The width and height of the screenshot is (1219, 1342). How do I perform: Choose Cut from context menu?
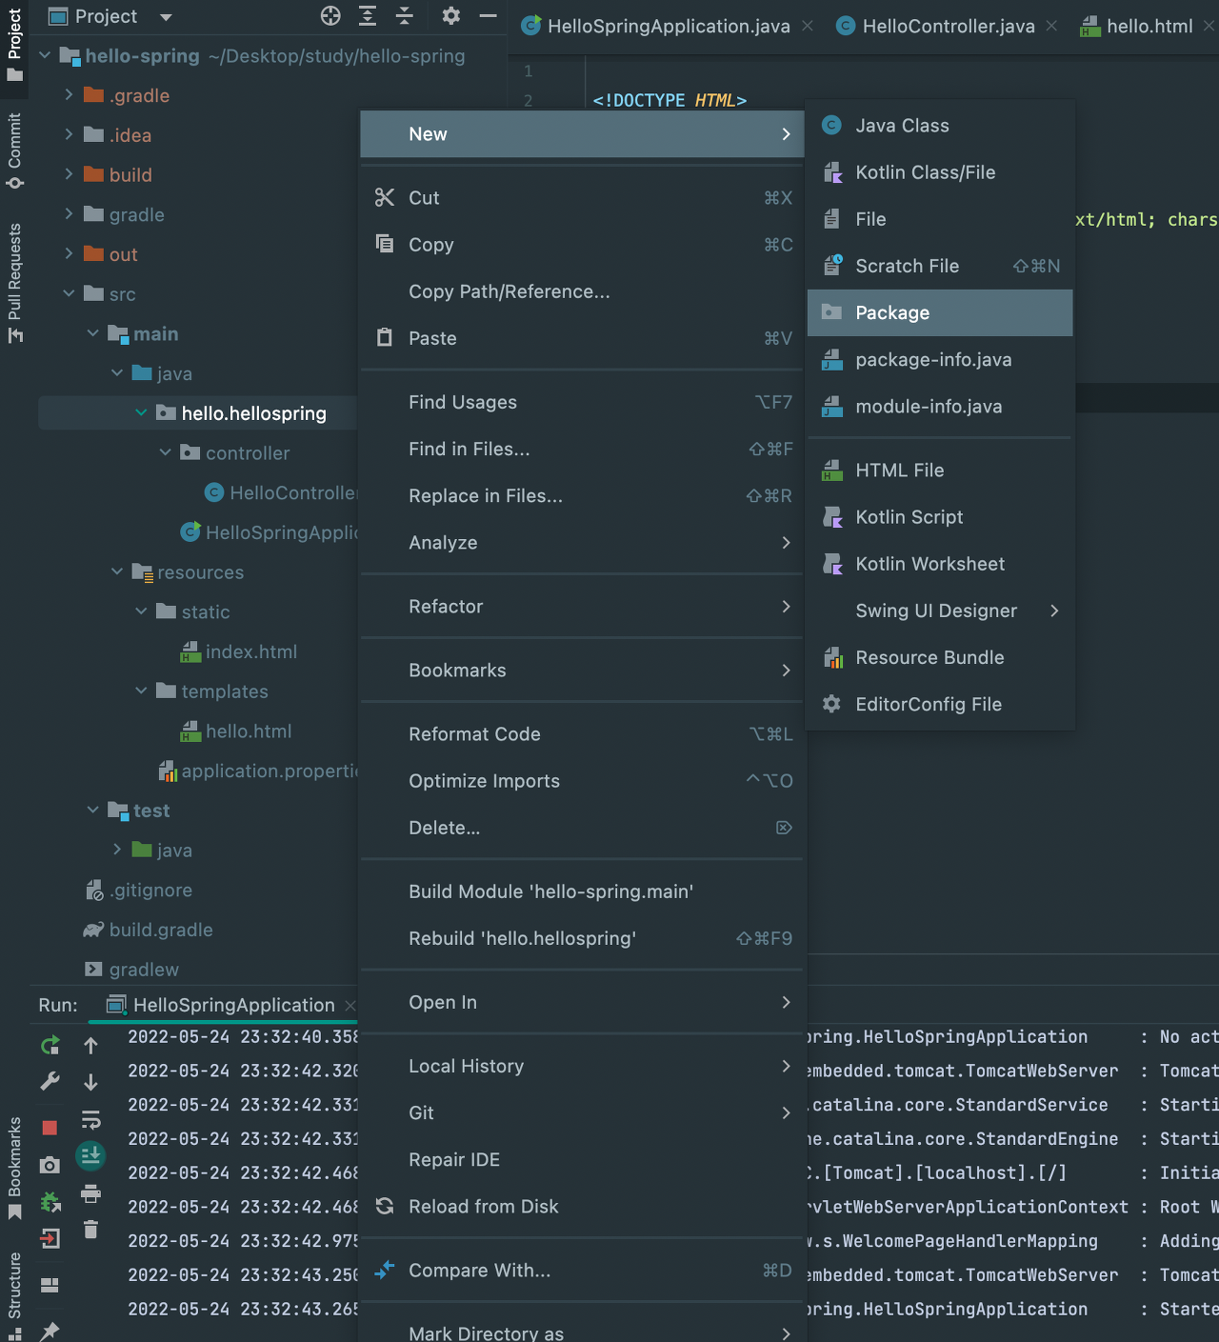(x=582, y=198)
